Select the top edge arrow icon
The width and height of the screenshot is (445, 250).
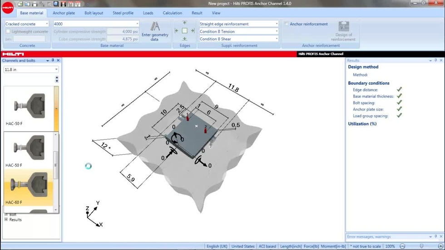coord(184,23)
